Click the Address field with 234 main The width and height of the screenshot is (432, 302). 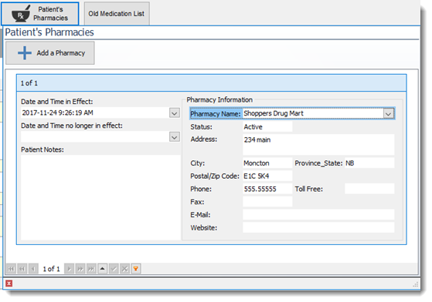318,144
